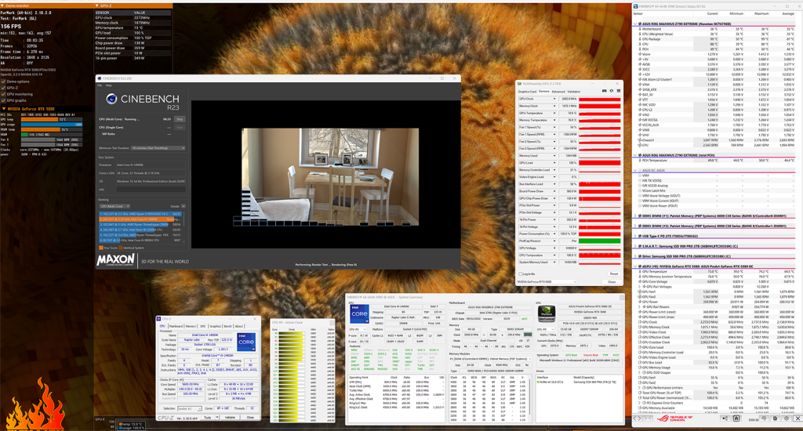Viewport: 803px width, 431px height.
Task: Open the CPU (Multi Core) ranking dropdown in Cinebench
Action: point(114,206)
